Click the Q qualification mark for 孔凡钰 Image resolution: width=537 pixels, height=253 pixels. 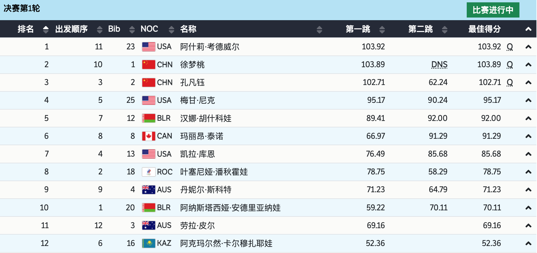click(x=510, y=83)
